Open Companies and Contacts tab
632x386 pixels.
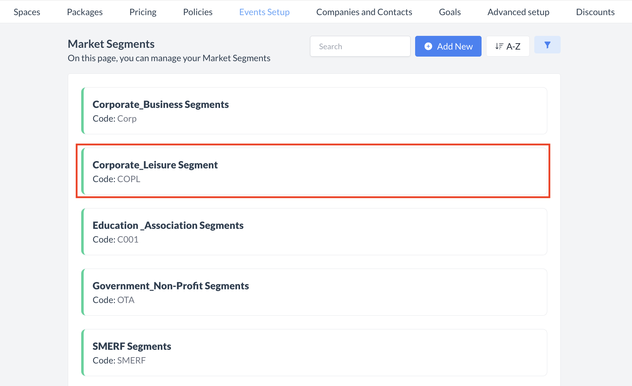tap(364, 12)
